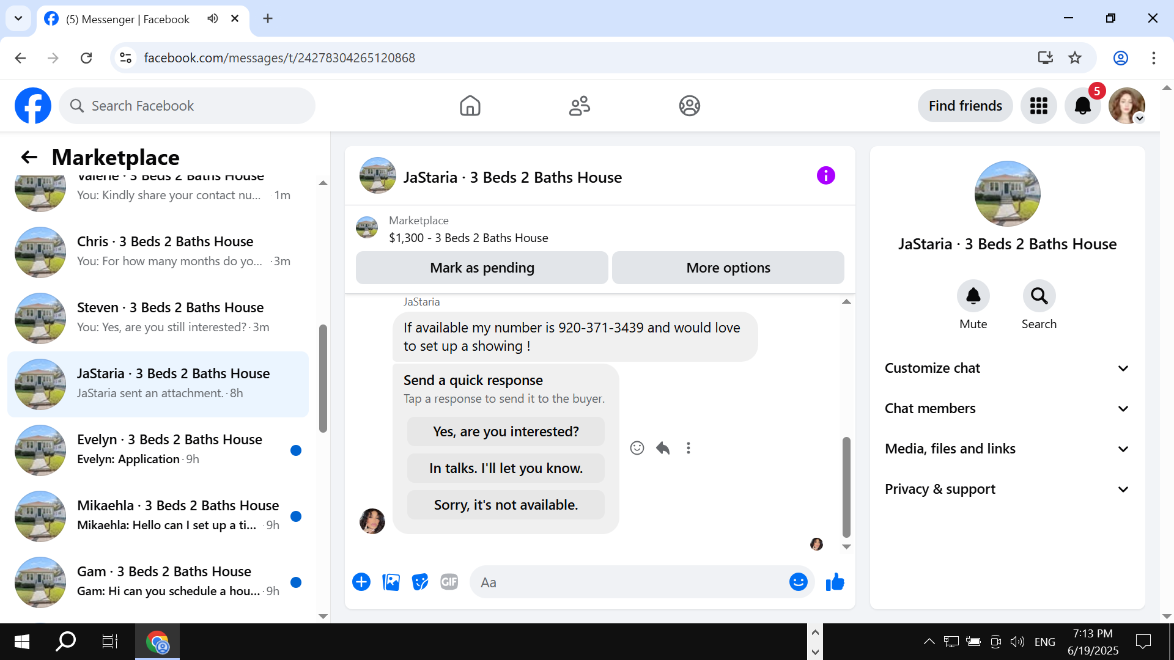Open more actions plus icon

361,582
